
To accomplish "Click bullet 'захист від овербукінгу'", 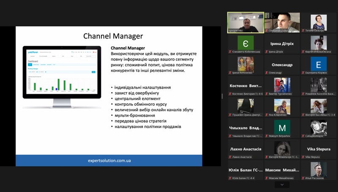I will [136, 93].
